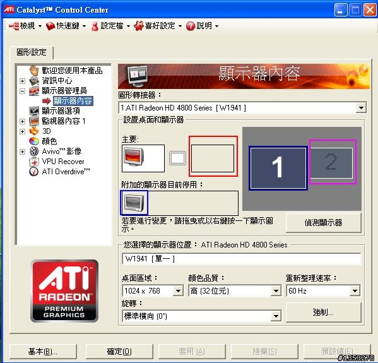The height and width of the screenshot is (363, 378).
Task: Click the 顏色 color wheel icon
Action: [34, 141]
